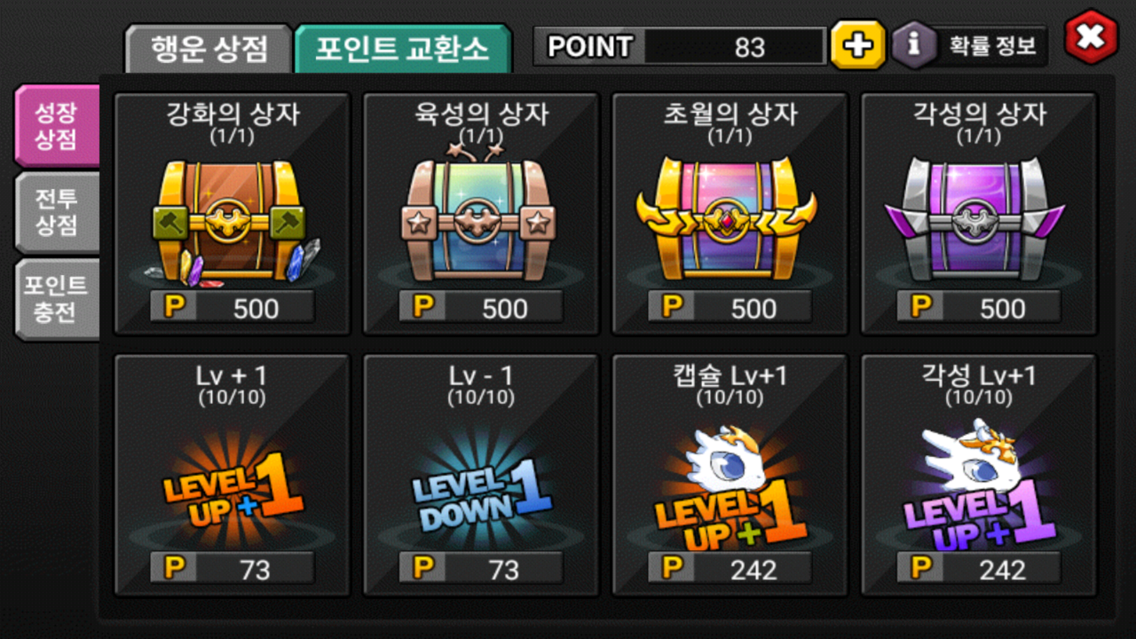
Task: Switch to the 포인트 교환소 tab
Action: 402,49
